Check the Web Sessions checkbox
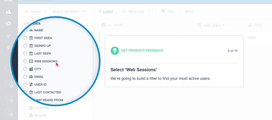 click(25, 61)
